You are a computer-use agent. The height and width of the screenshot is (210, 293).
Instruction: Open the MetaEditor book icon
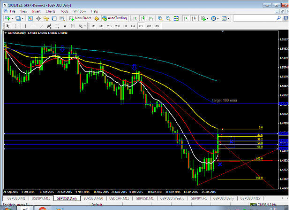(x=97, y=18)
